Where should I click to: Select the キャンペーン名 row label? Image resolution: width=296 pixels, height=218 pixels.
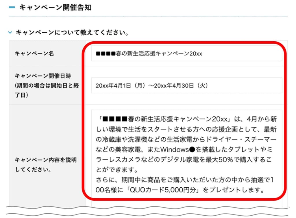34,53
